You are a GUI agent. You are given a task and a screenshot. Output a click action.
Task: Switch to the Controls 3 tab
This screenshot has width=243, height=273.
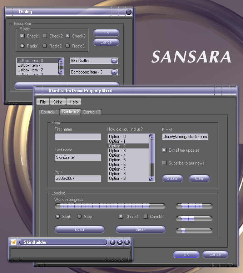click(92, 112)
